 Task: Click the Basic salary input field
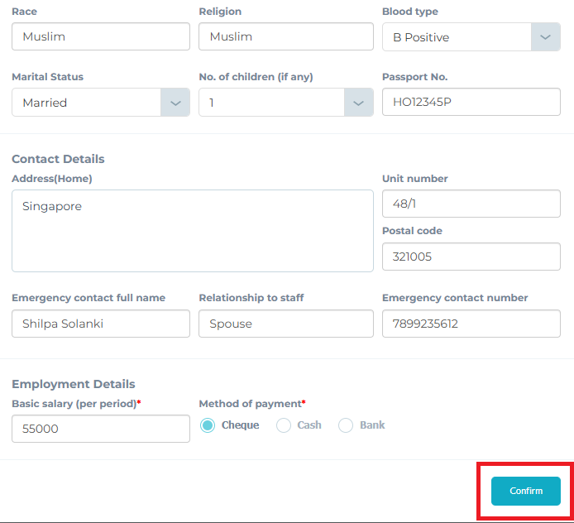point(101,429)
